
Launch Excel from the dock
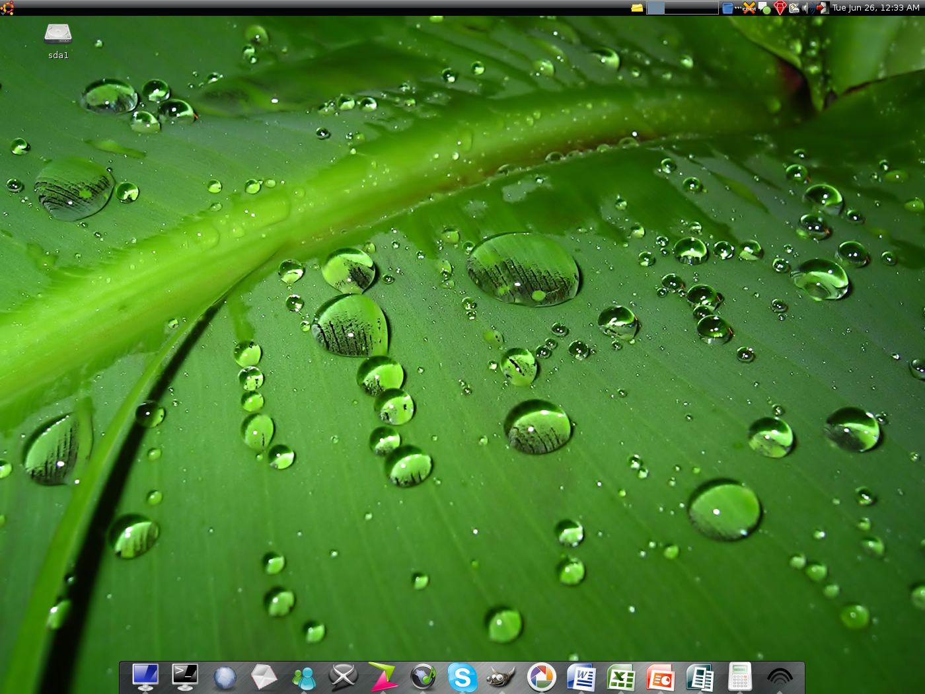click(621, 677)
